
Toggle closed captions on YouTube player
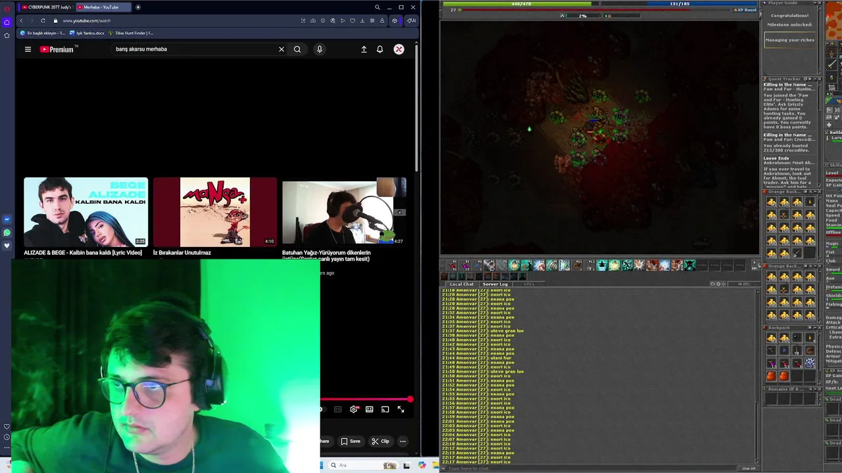tap(338, 409)
